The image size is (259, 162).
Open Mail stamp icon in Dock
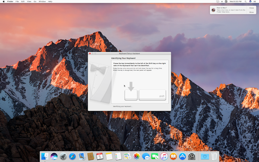82,156
